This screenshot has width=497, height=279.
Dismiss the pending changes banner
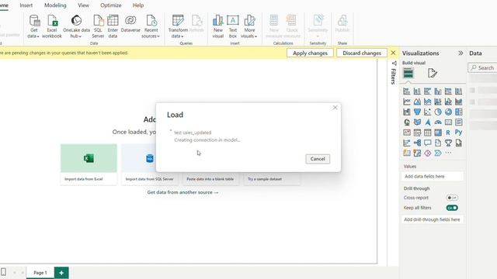(x=393, y=53)
